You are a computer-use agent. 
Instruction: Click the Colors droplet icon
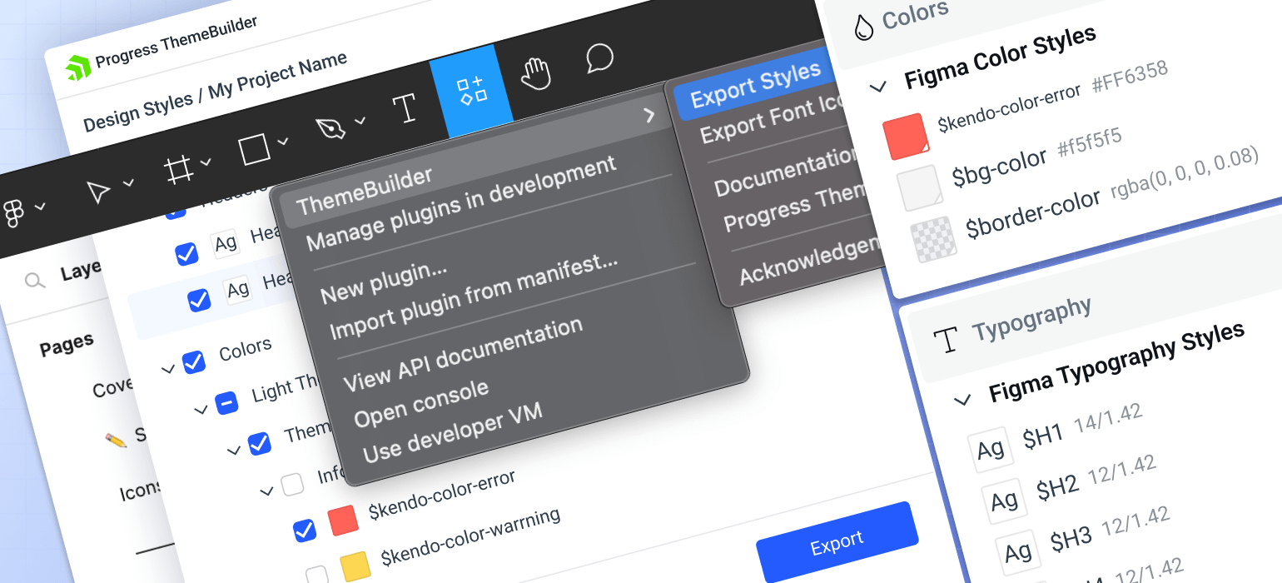[x=864, y=27]
